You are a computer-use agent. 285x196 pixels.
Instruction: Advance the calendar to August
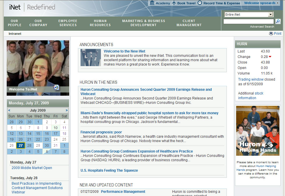[66, 110]
